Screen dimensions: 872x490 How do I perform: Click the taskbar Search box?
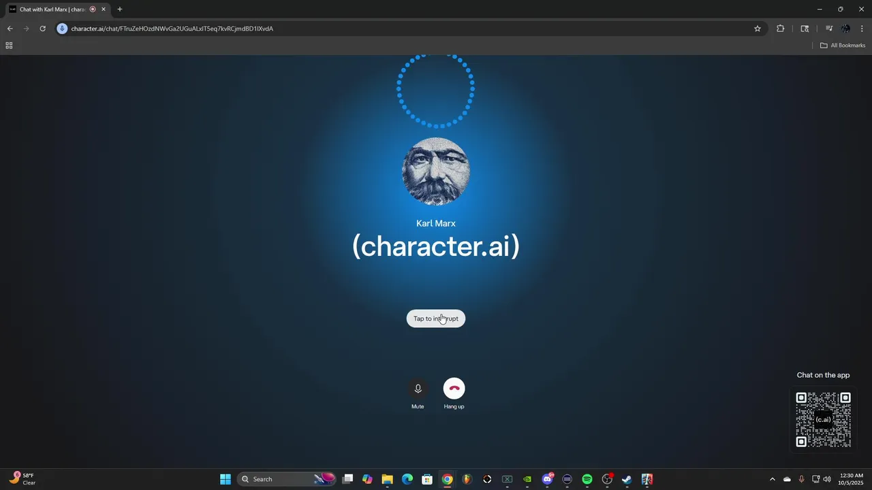point(287,479)
